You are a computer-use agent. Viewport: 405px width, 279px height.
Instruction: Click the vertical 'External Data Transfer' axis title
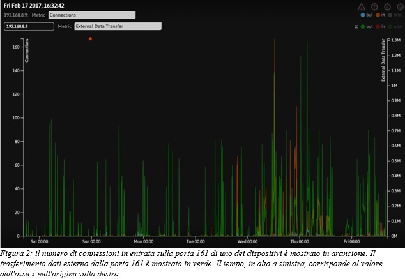[384, 61]
